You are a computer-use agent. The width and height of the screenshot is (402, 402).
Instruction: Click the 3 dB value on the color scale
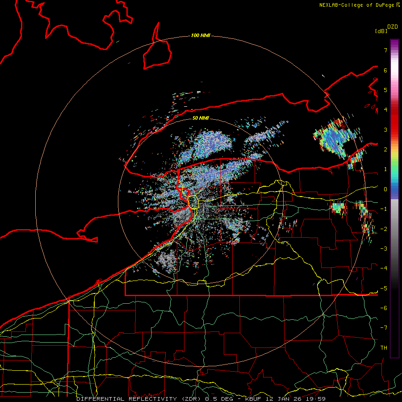pyautogui.click(x=385, y=130)
